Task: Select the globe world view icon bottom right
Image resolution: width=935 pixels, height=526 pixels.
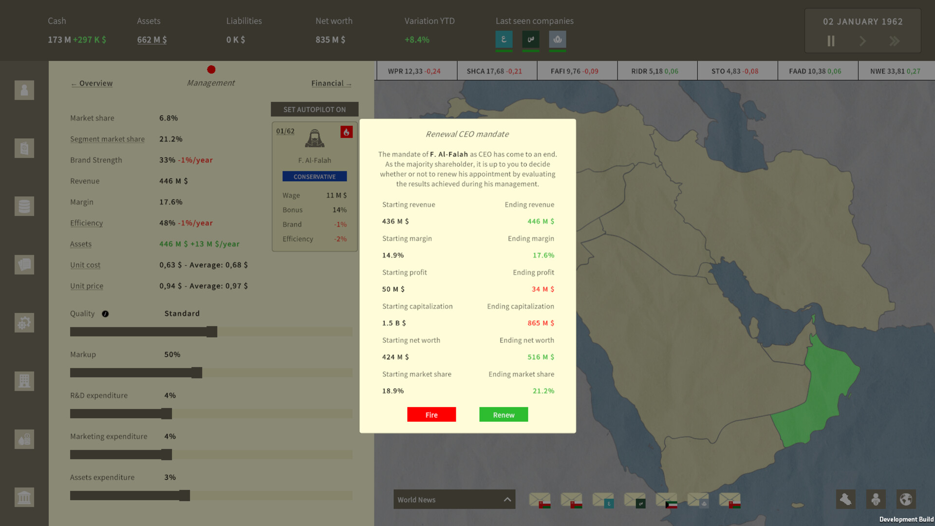Action: pos(906,499)
